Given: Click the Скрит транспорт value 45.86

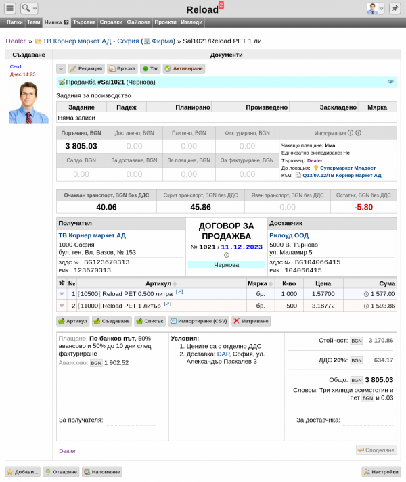Looking at the screenshot, I should (x=201, y=207).
